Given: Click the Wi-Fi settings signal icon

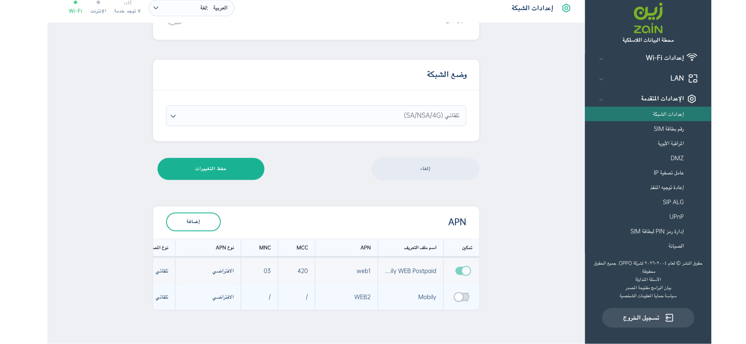Looking at the screenshot, I should point(692,57).
